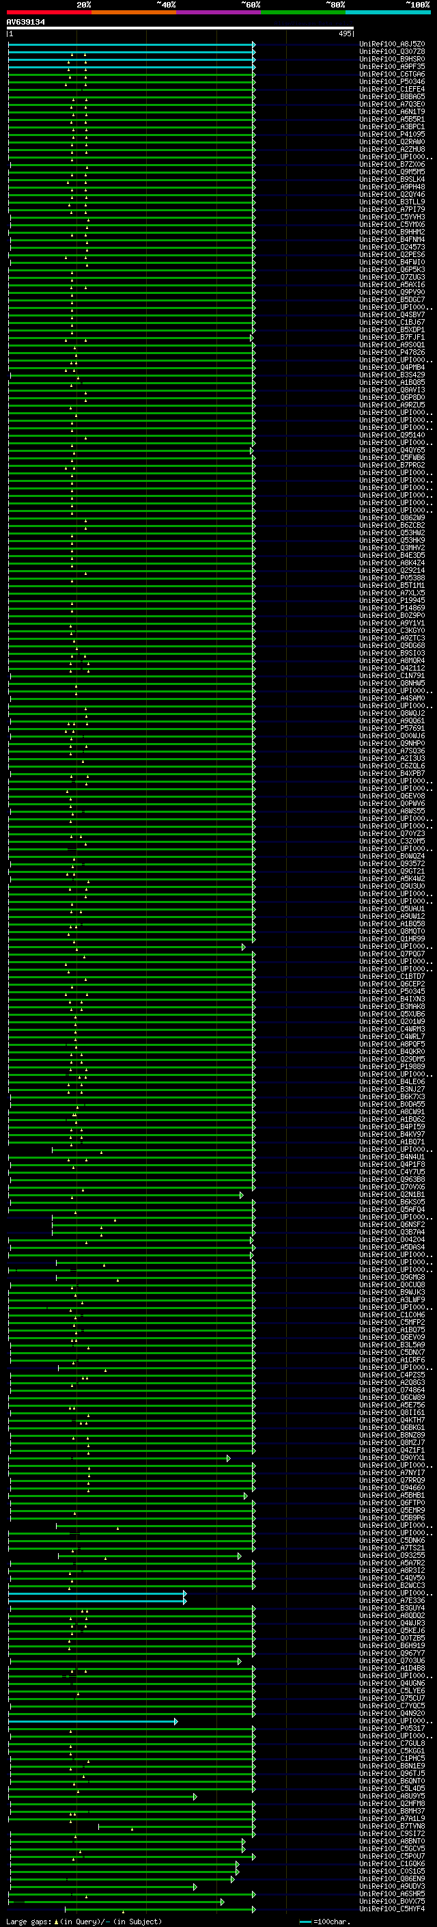
Task: Click the green alignment bar of UniRef100_P50346
Action: (132, 82)
